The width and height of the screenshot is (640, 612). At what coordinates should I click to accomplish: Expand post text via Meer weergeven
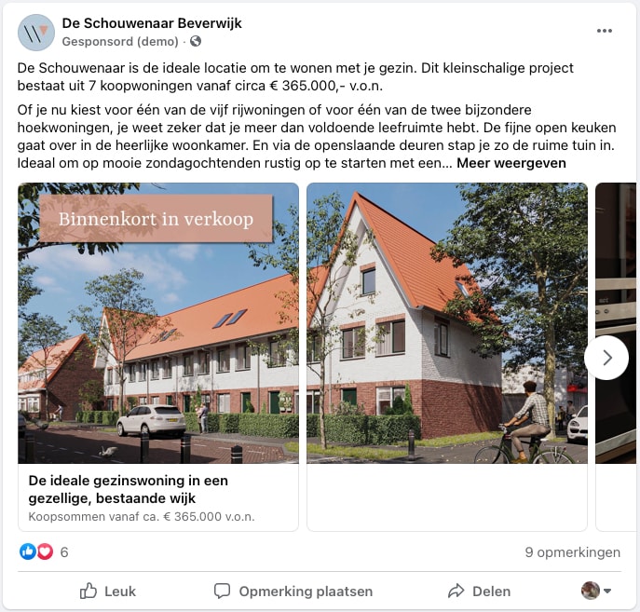511,163
